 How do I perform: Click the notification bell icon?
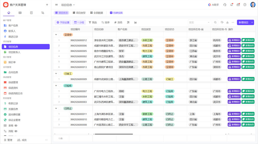click(231, 5)
